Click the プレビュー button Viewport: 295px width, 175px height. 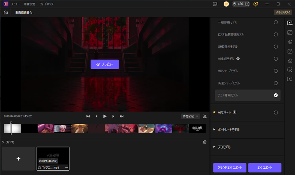[x=105, y=64]
